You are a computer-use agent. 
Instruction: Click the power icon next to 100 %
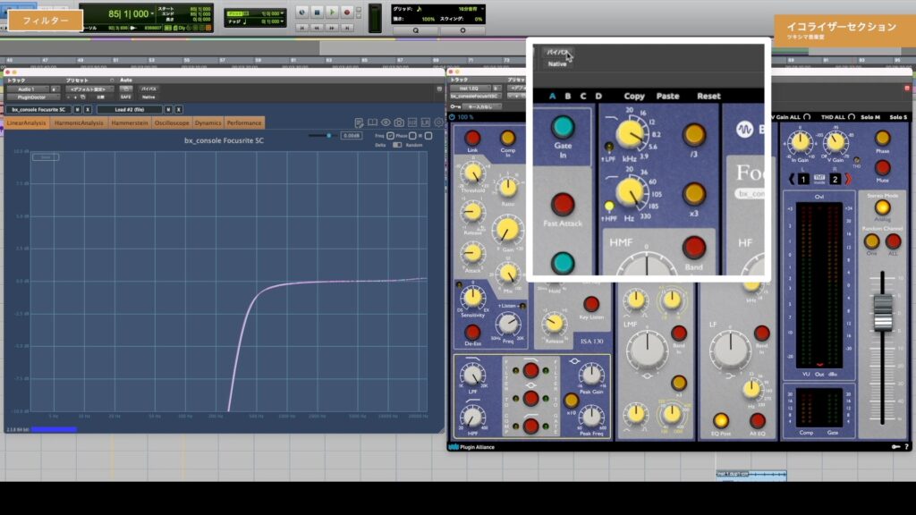click(x=452, y=117)
